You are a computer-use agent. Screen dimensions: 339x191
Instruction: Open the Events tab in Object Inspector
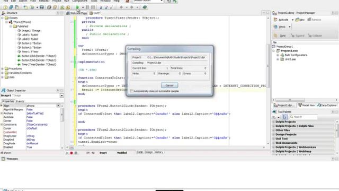(20, 101)
